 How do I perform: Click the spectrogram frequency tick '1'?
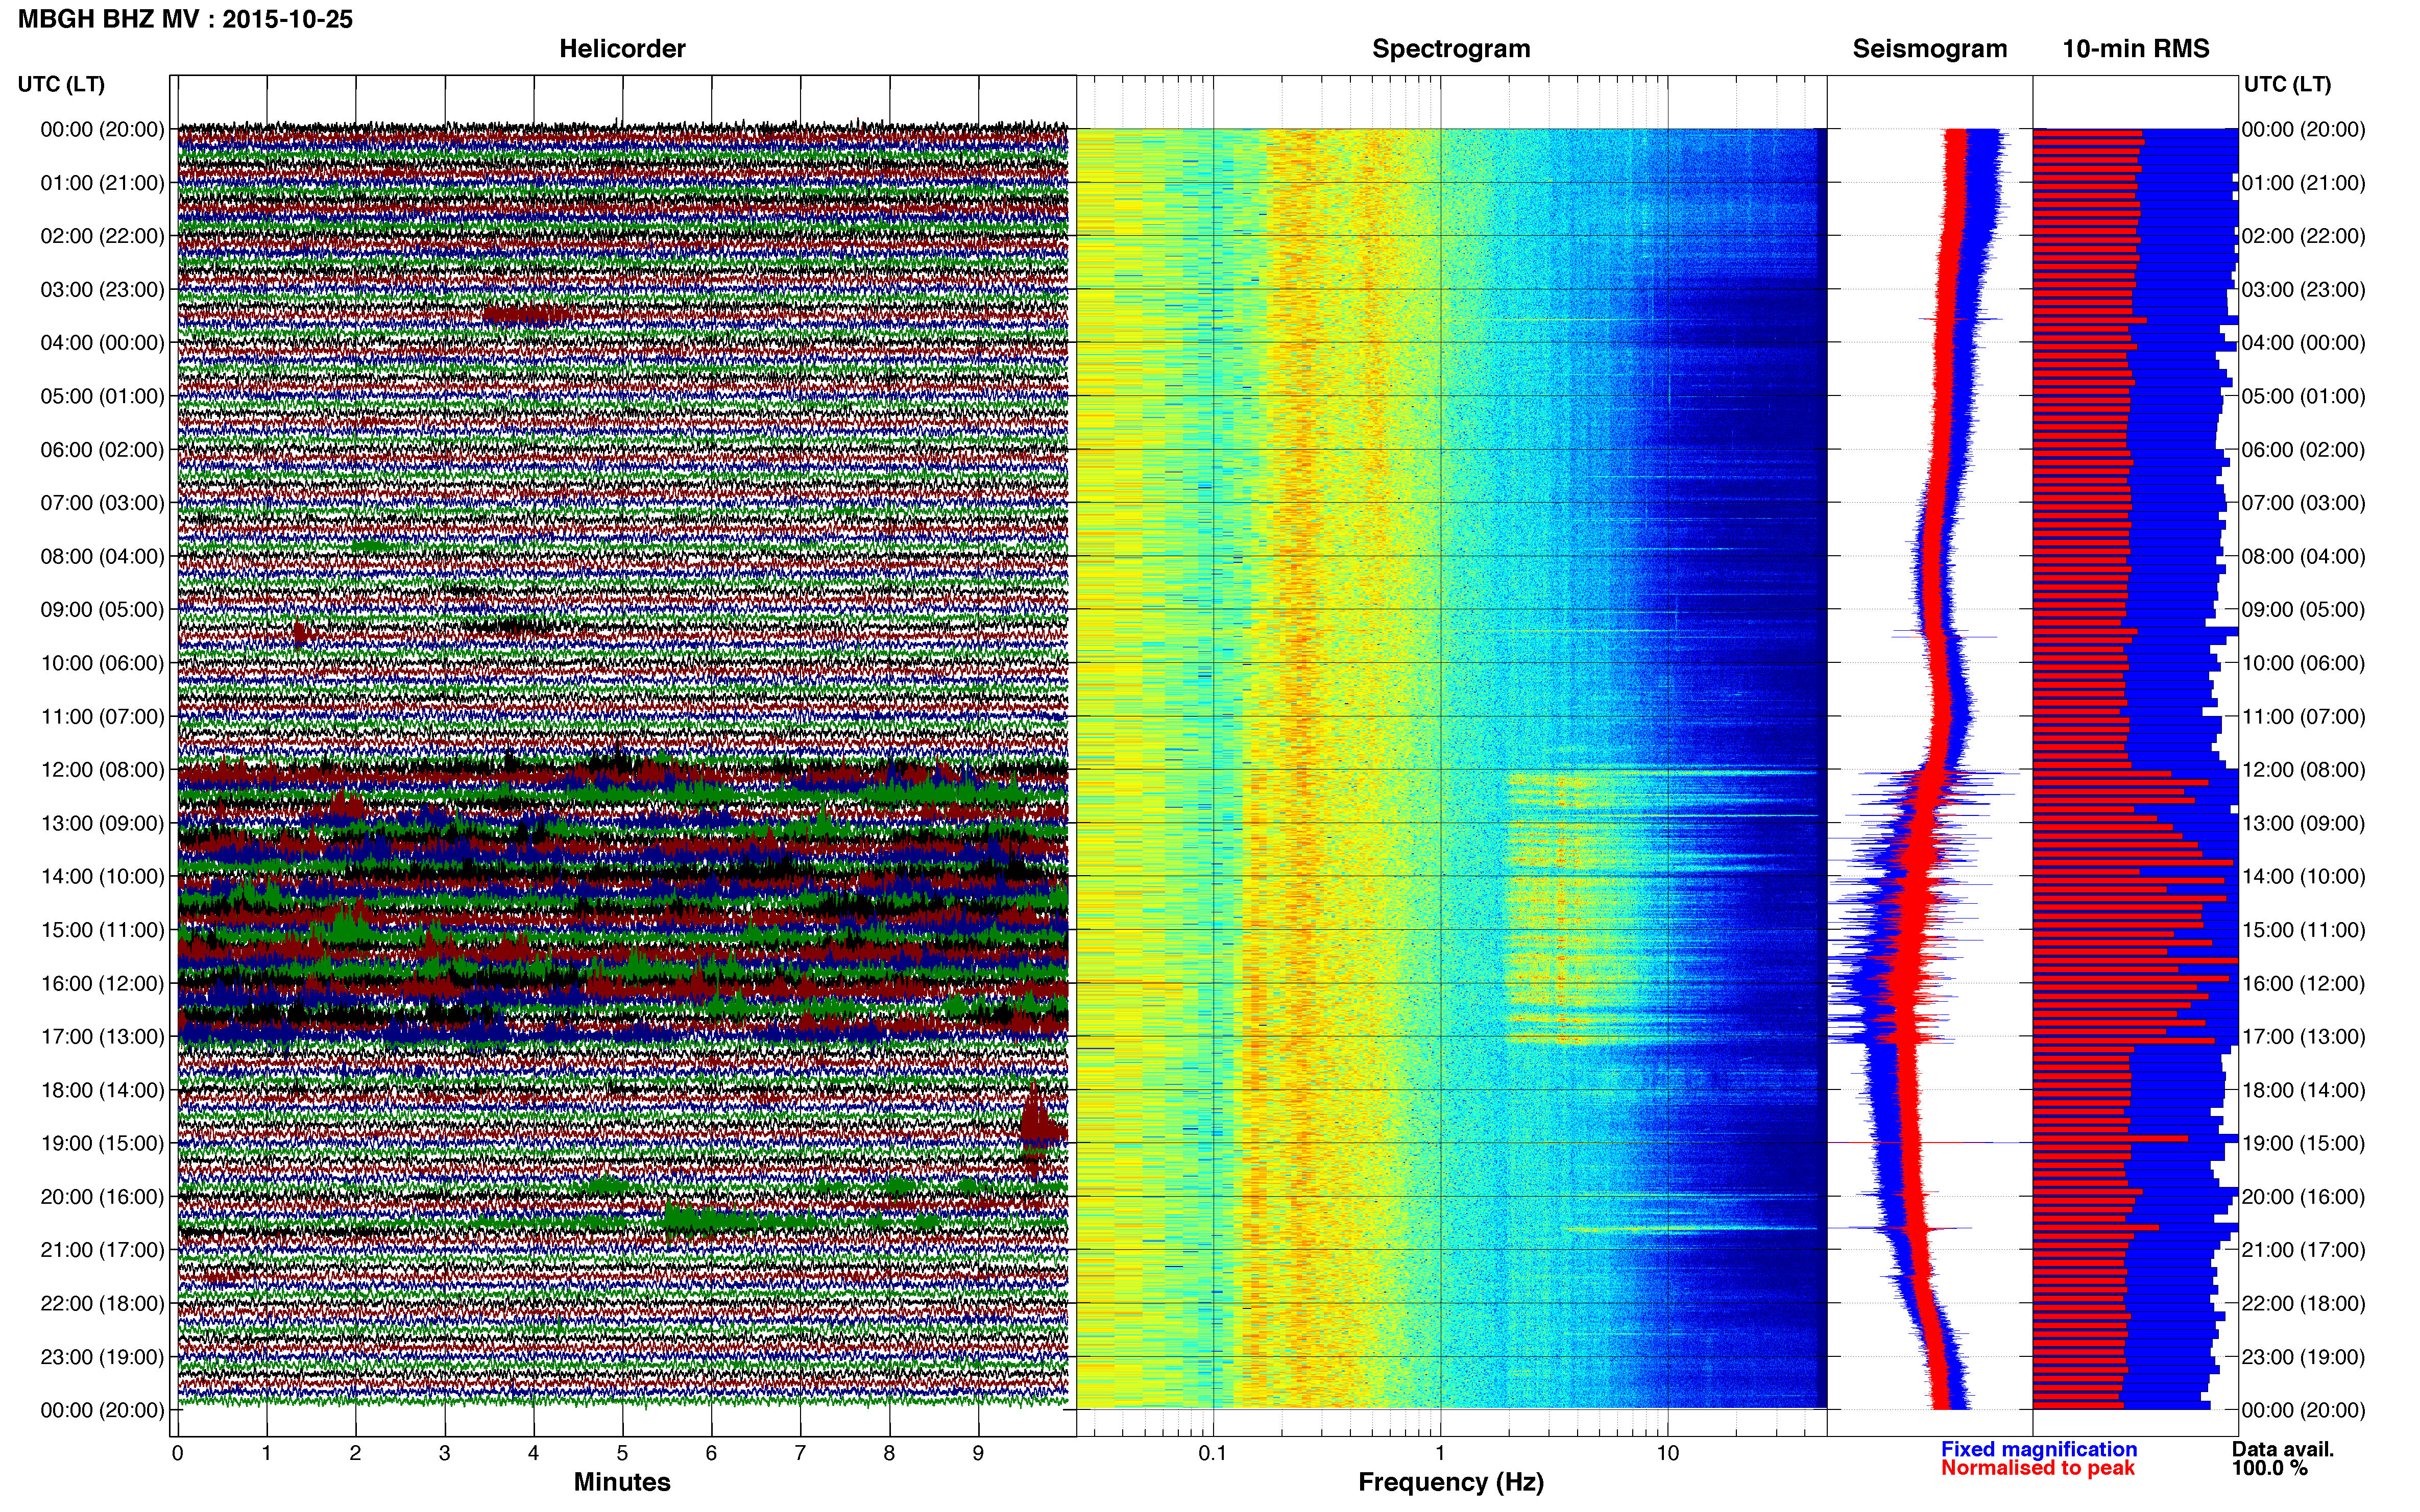coord(1441,1454)
